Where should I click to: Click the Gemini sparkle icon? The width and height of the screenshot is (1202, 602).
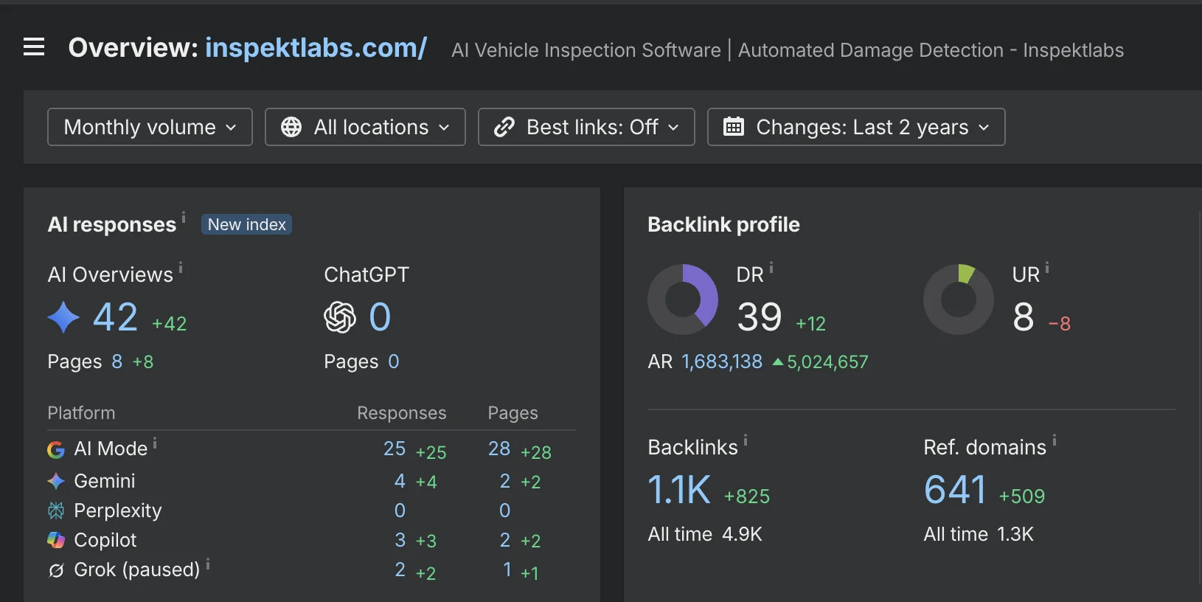pos(56,481)
